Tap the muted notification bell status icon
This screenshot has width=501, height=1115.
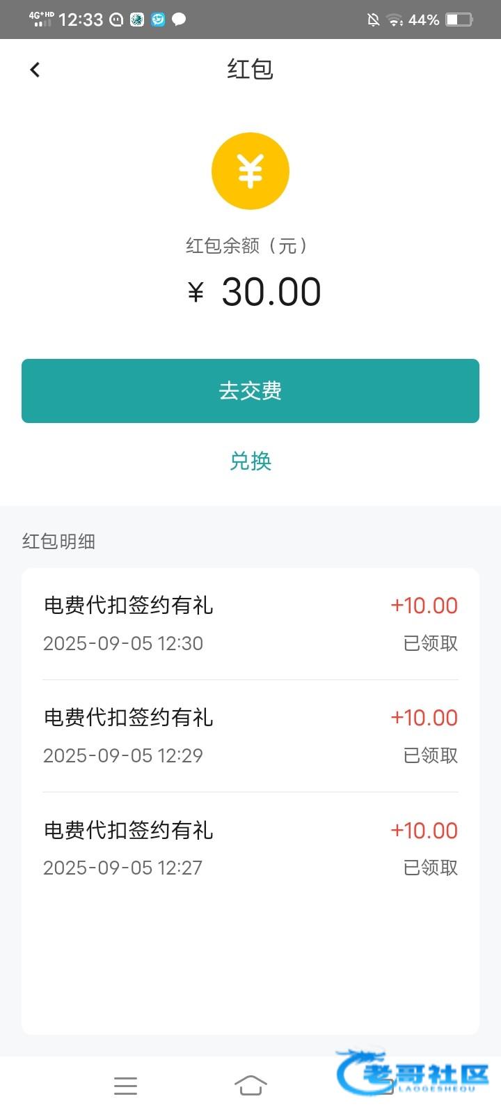click(374, 20)
